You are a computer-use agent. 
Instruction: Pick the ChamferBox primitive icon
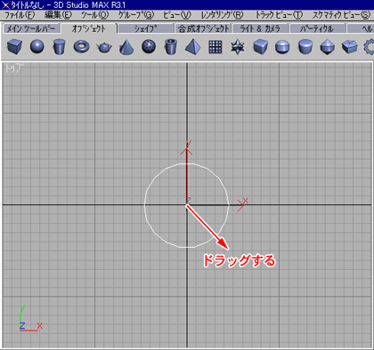[260, 47]
